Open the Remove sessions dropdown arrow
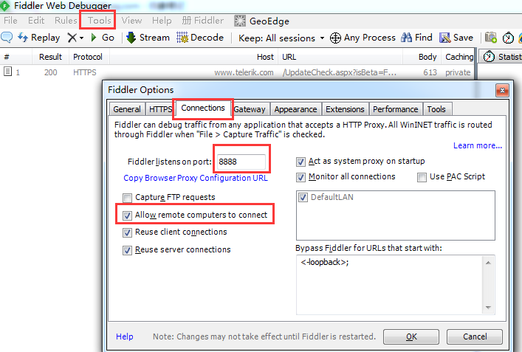 click(x=81, y=38)
